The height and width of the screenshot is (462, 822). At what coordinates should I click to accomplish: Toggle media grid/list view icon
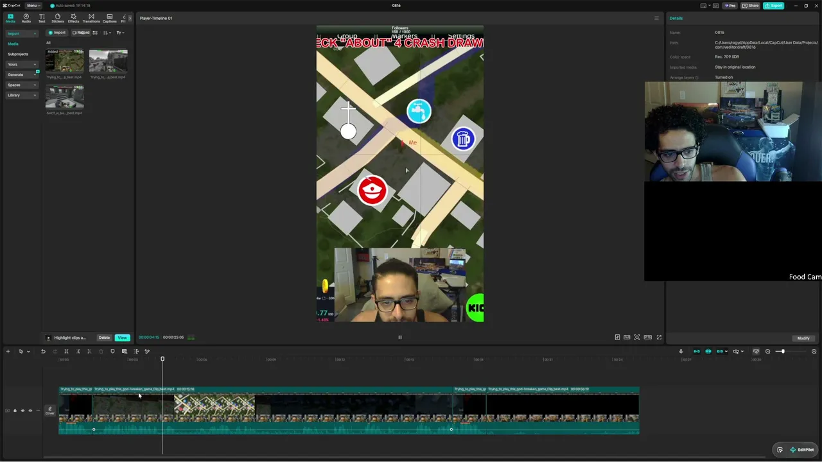click(95, 33)
